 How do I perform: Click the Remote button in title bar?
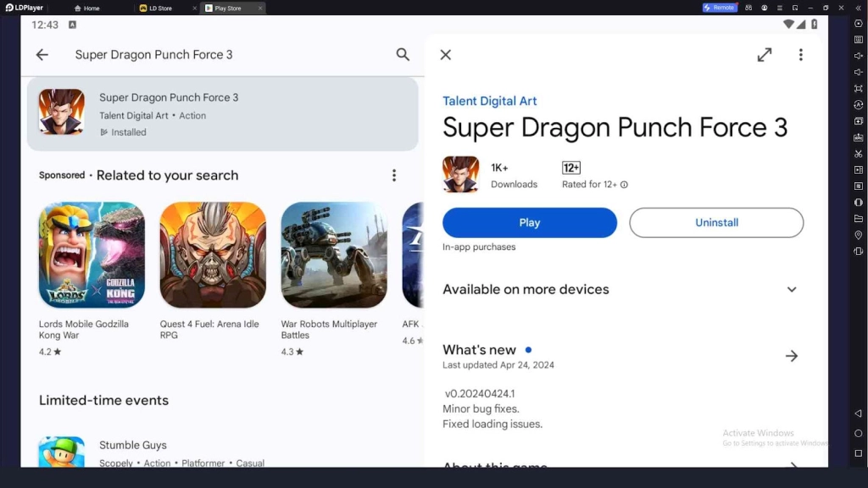tap(719, 8)
